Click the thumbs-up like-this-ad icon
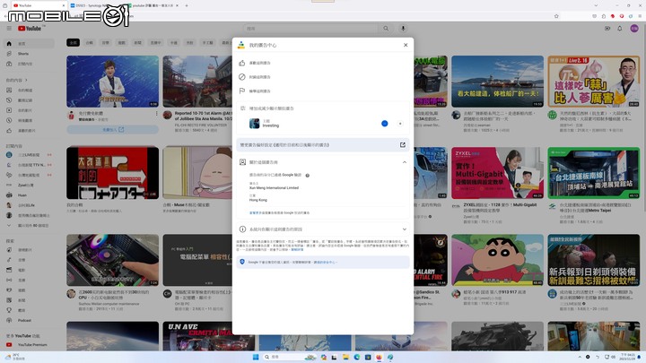This screenshot has width=646, height=363. click(x=242, y=63)
